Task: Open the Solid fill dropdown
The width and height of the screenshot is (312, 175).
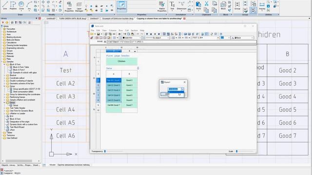Action: pos(140,38)
